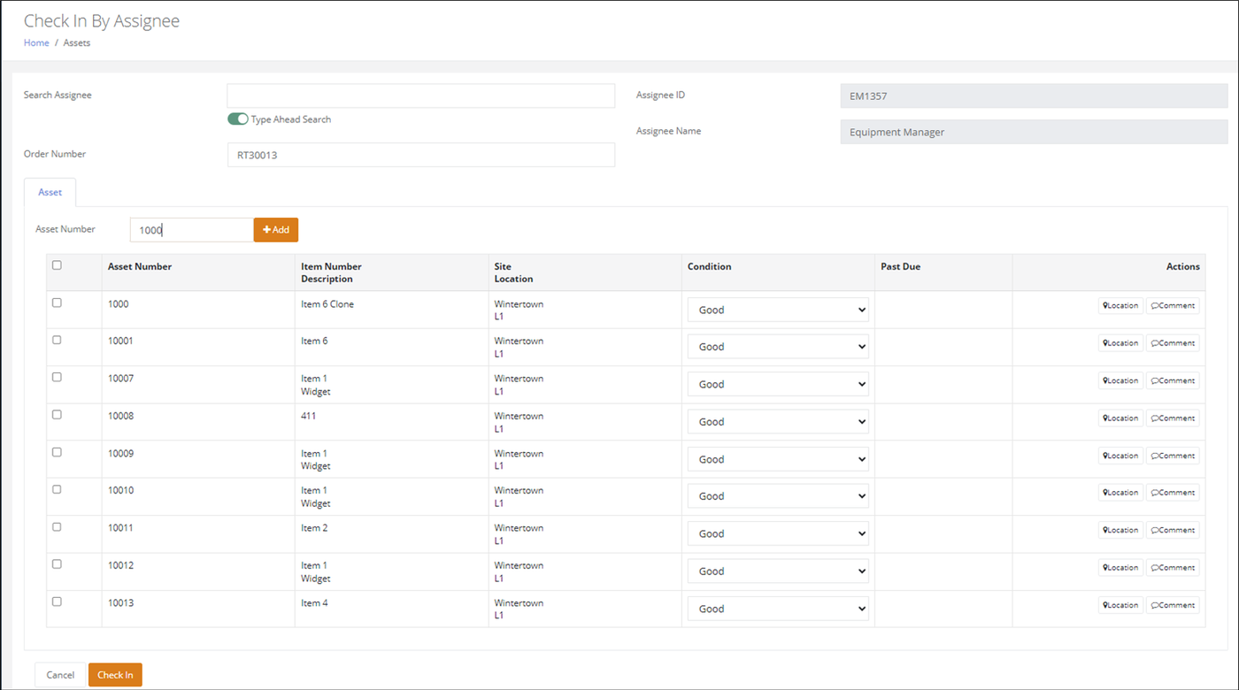Click Location button for asset 10001

(1120, 343)
